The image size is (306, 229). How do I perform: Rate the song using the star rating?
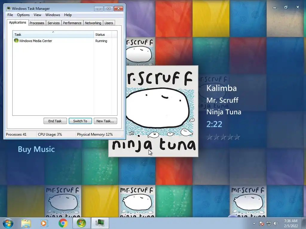[223, 137]
